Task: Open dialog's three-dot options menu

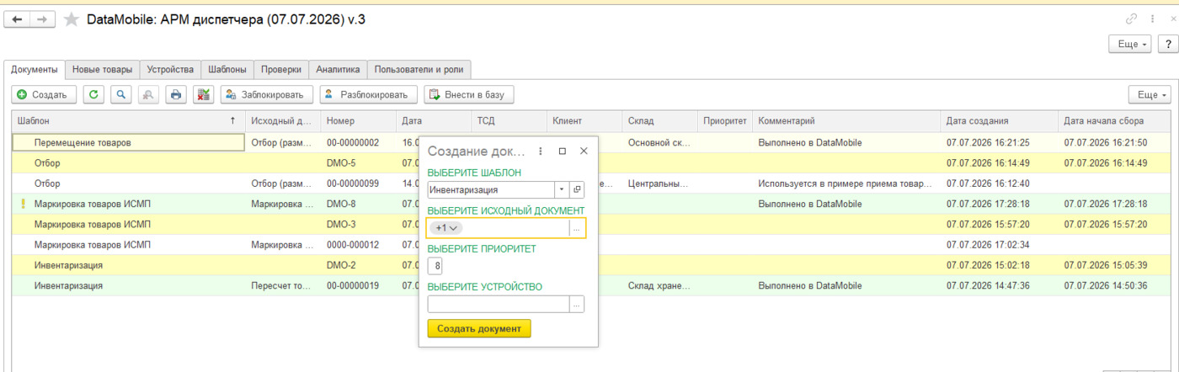Action: [541, 151]
